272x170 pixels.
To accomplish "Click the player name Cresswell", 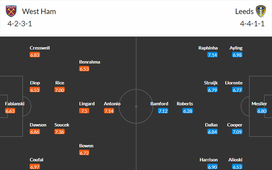I will point(40,48).
